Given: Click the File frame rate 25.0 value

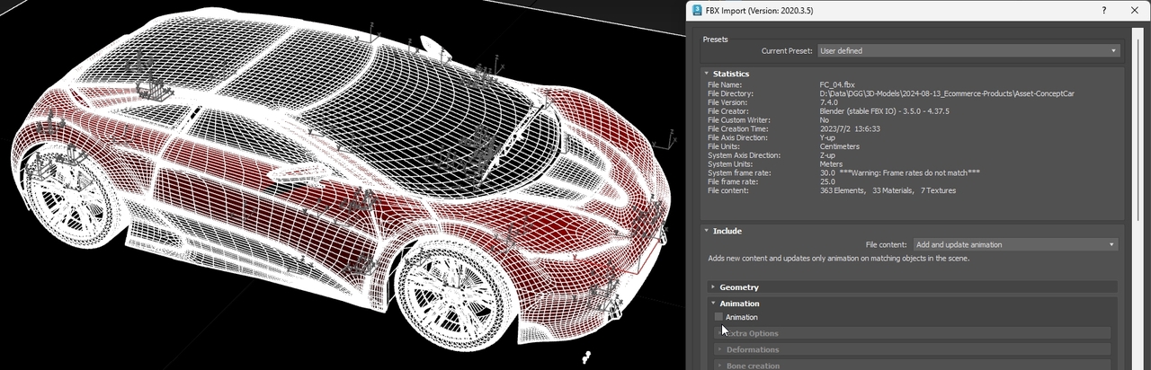Looking at the screenshot, I should click(x=828, y=181).
